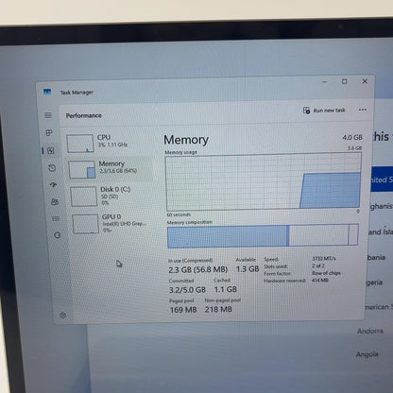The width and height of the screenshot is (393, 393).
Task: Select Angola in country list
Action: tap(367, 354)
